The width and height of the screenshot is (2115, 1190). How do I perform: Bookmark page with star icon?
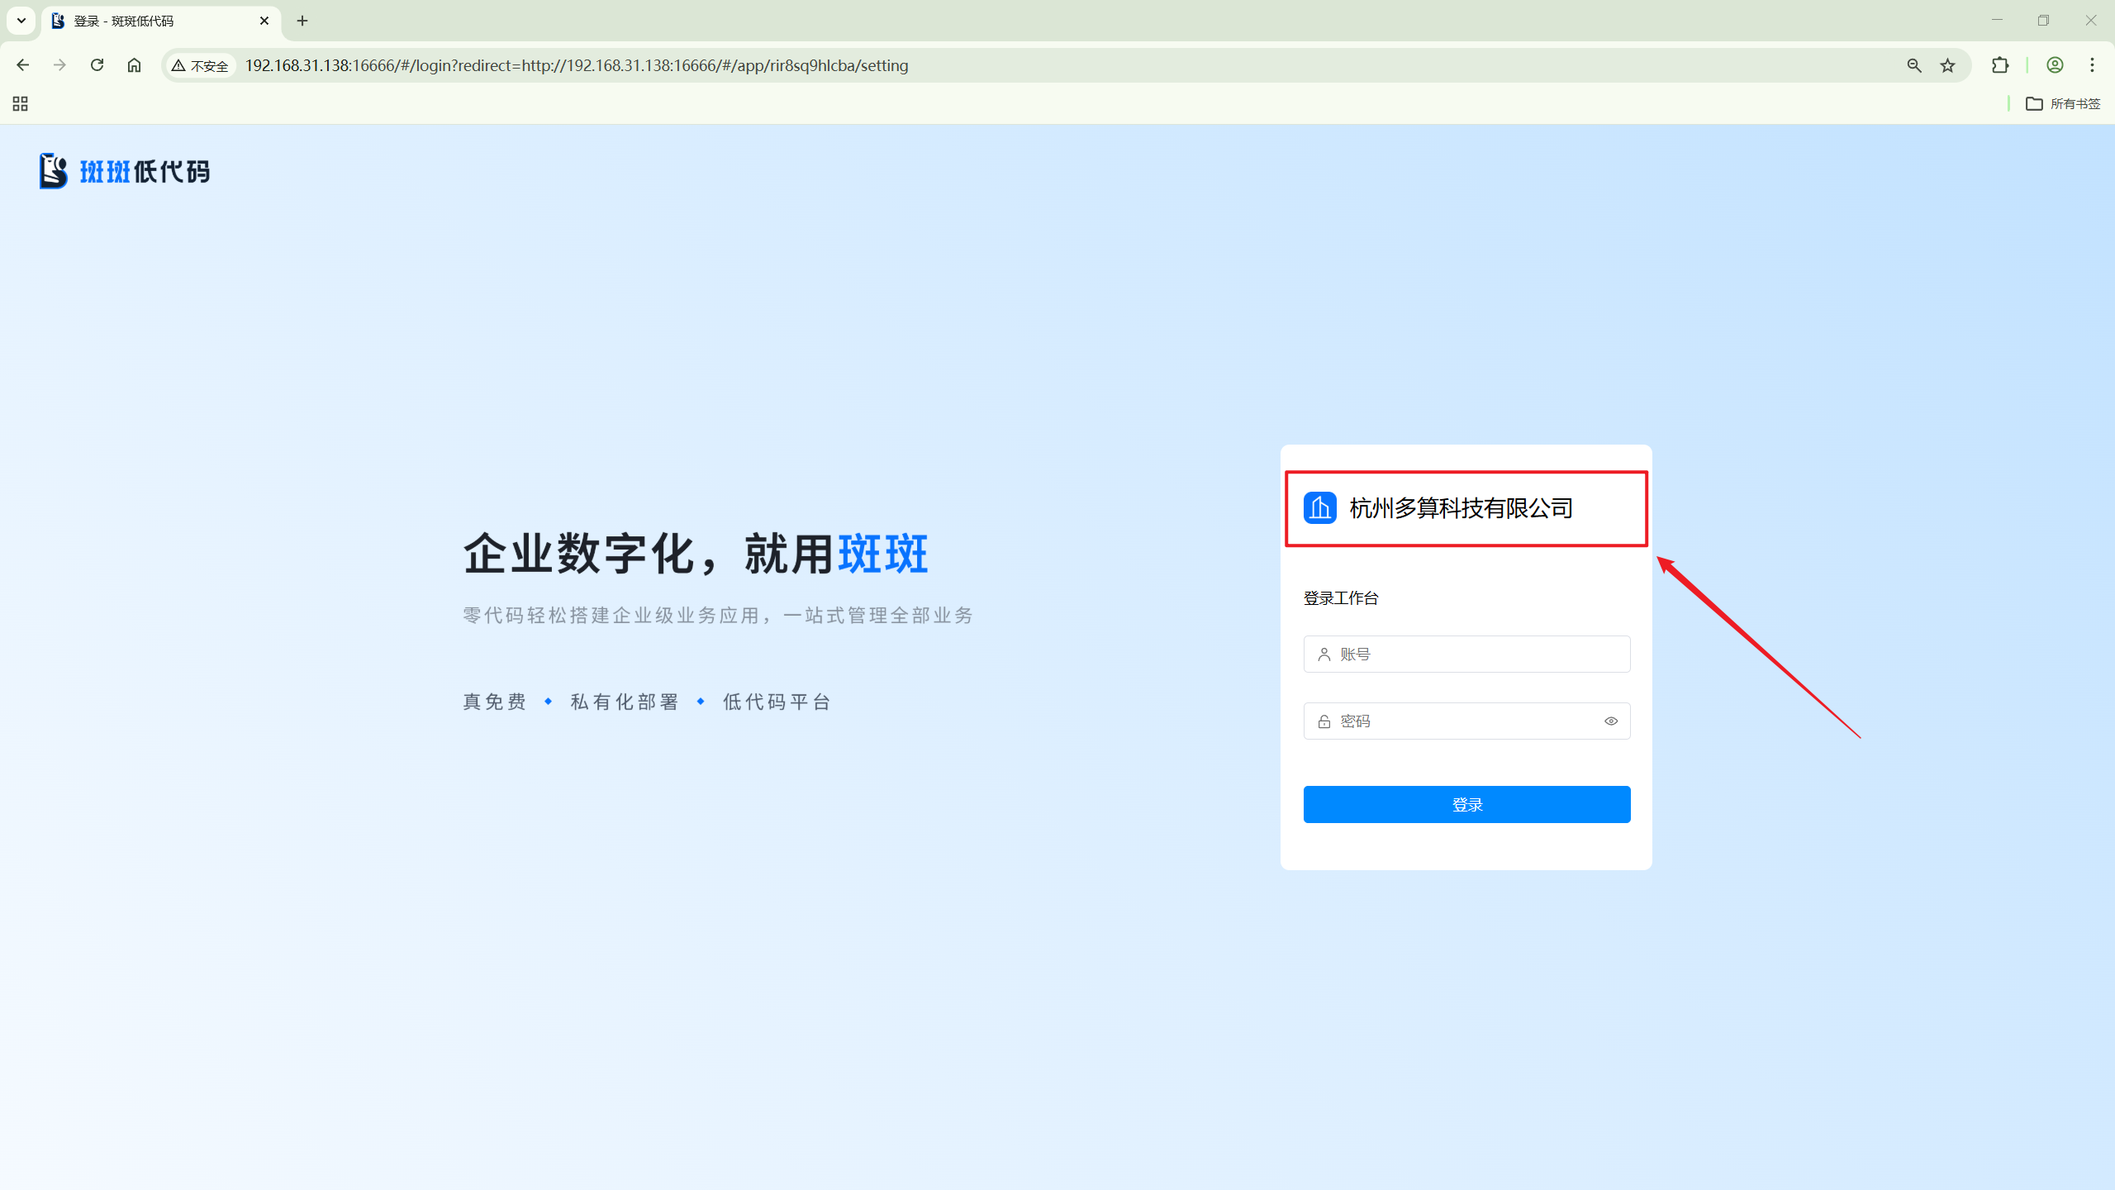click(x=1947, y=65)
